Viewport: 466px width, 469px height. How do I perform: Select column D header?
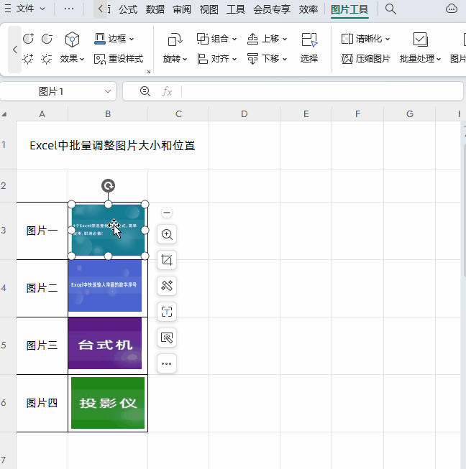tap(245, 114)
